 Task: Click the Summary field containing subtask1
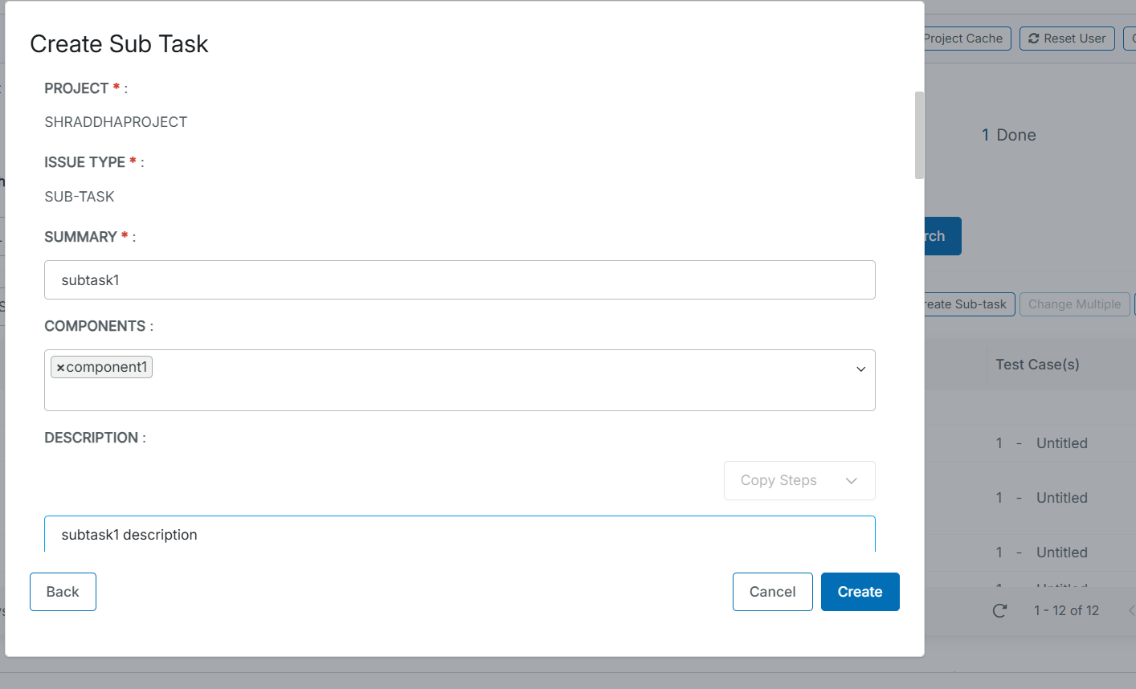(458, 279)
